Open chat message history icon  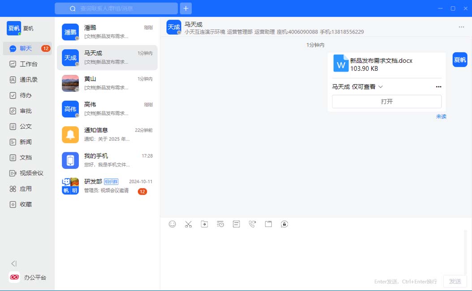coord(220,224)
